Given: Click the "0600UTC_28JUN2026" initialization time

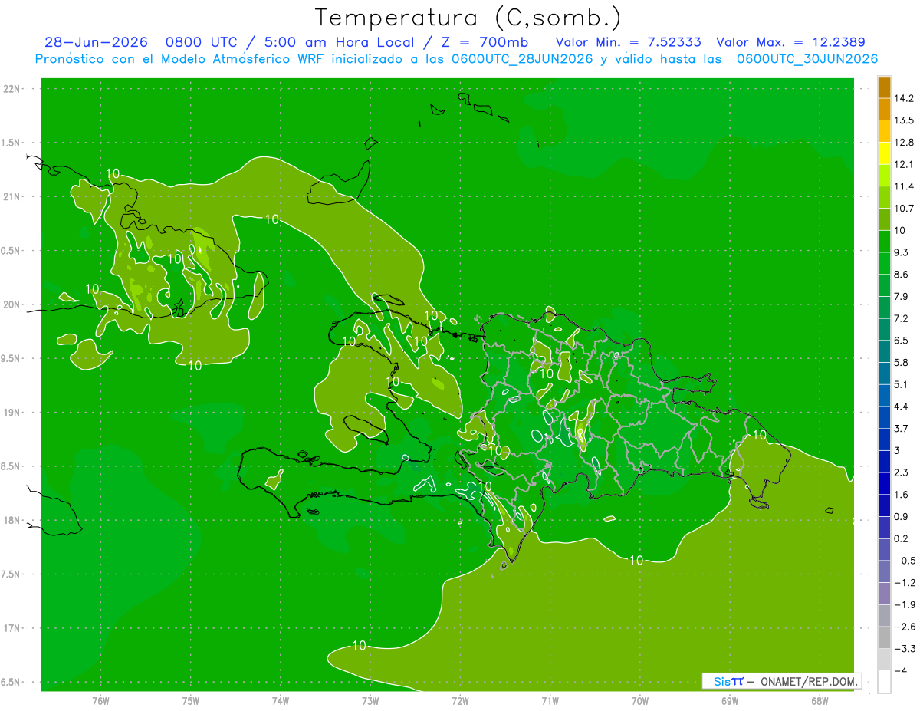Looking at the screenshot, I should (x=522, y=59).
